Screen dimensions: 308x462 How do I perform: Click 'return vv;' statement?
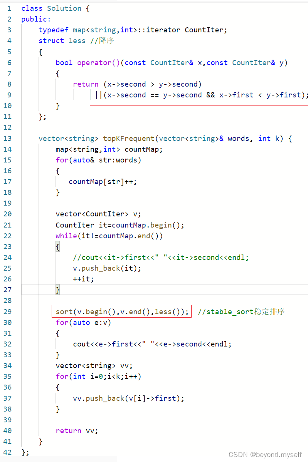77,430
